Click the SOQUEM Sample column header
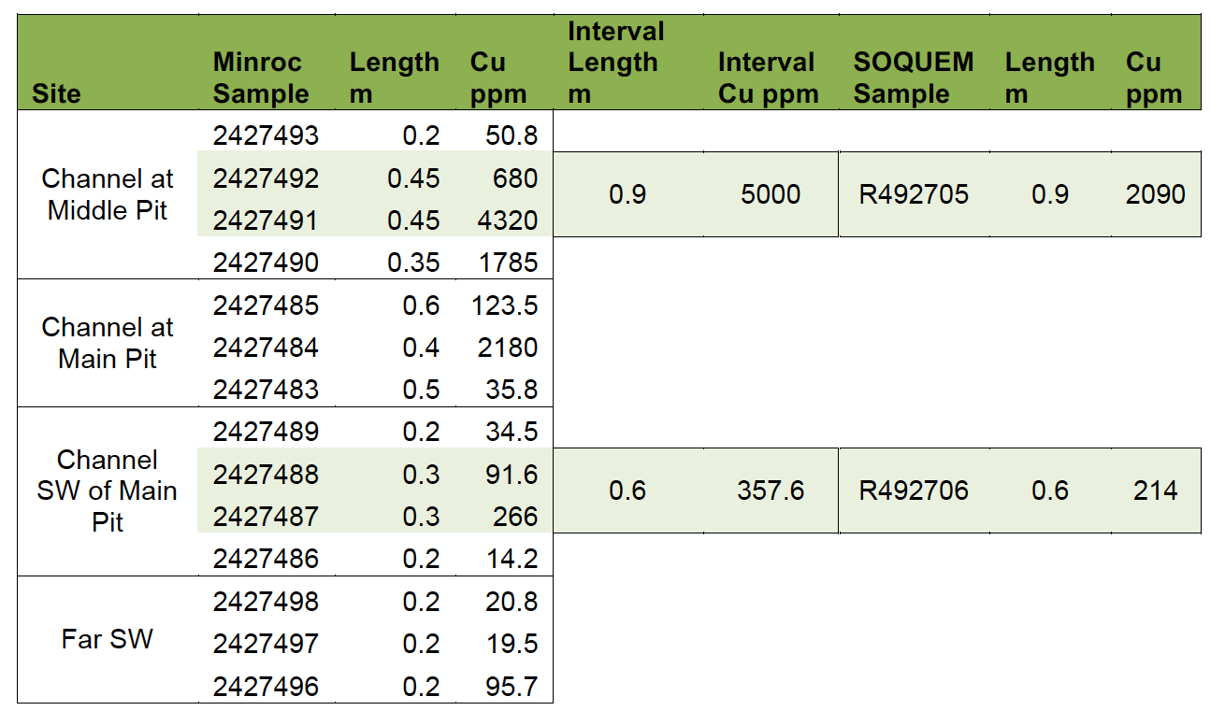Screen dimensions: 1225x725 (914, 78)
